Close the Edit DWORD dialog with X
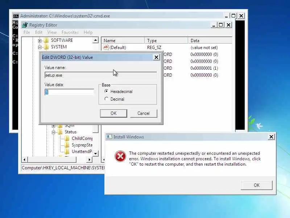The width and height of the screenshot is (290, 218). [156, 57]
